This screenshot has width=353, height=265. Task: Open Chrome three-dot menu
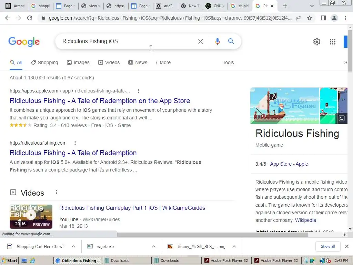345,18
